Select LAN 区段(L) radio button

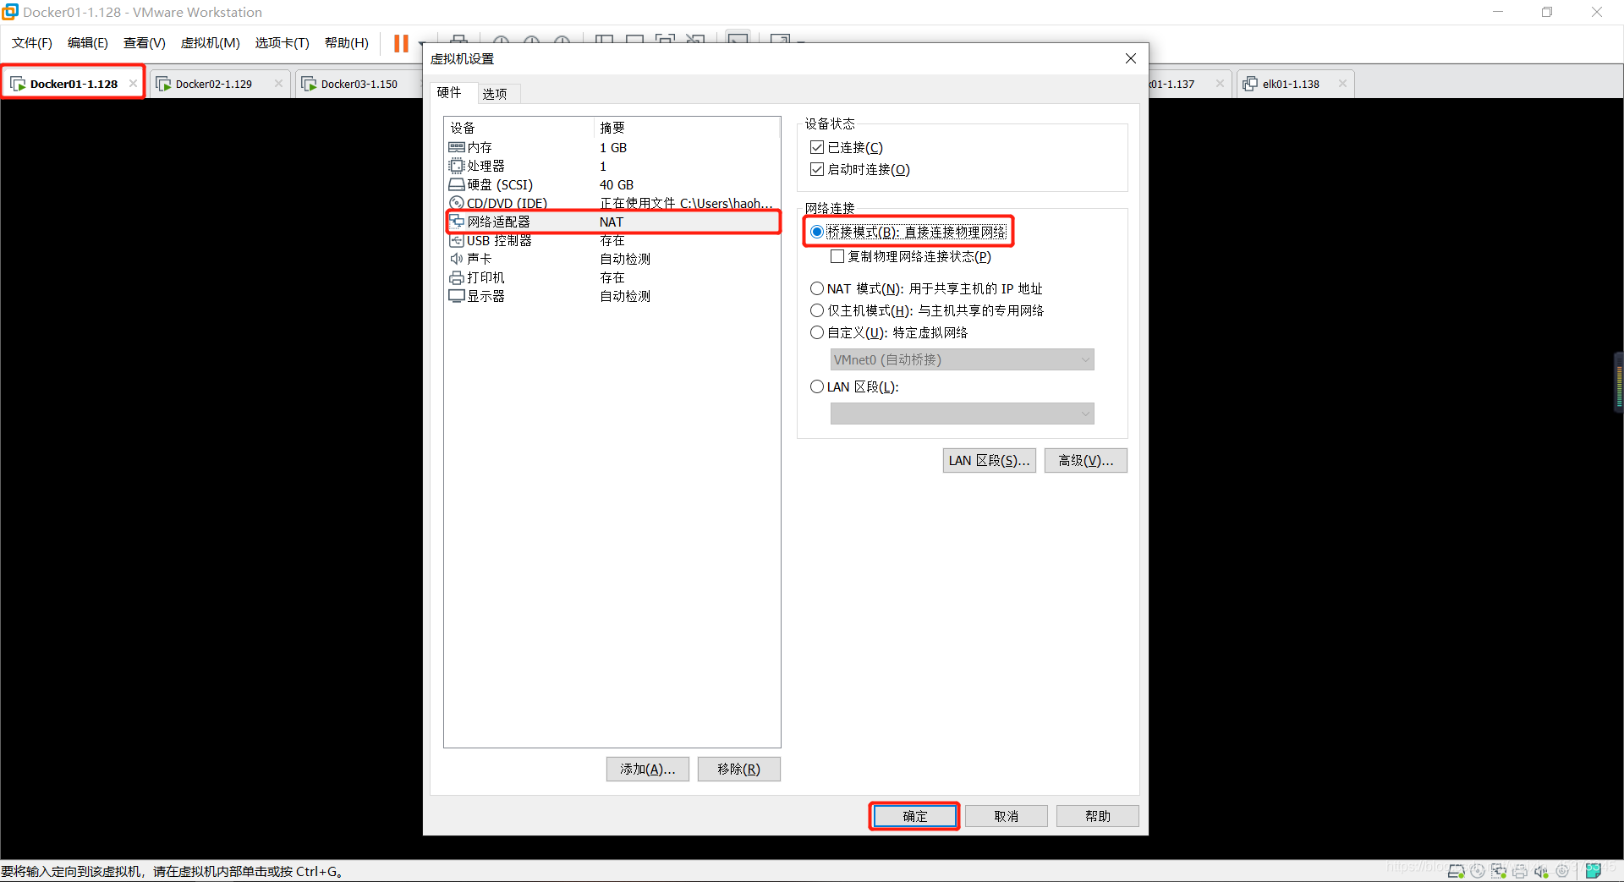(x=817, y=386)
